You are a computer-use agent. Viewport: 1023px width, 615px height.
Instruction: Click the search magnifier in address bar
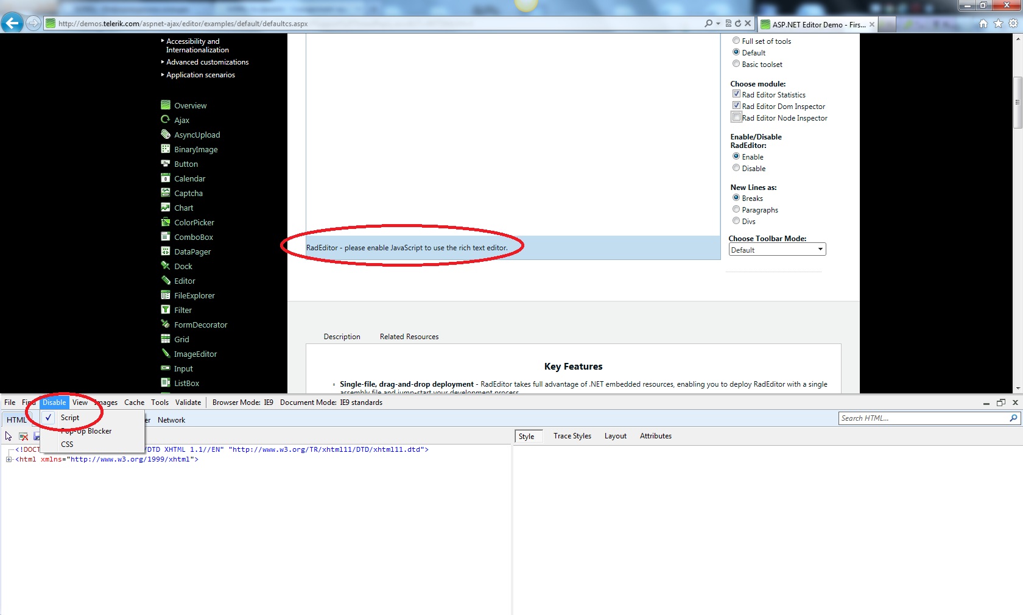pyautogui.click(x=708, y=23)
